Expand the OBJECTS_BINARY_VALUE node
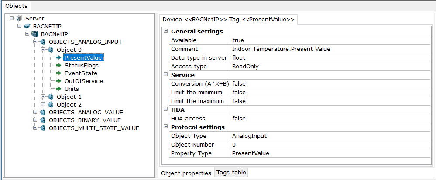436x180 pixels. (35, 120)
